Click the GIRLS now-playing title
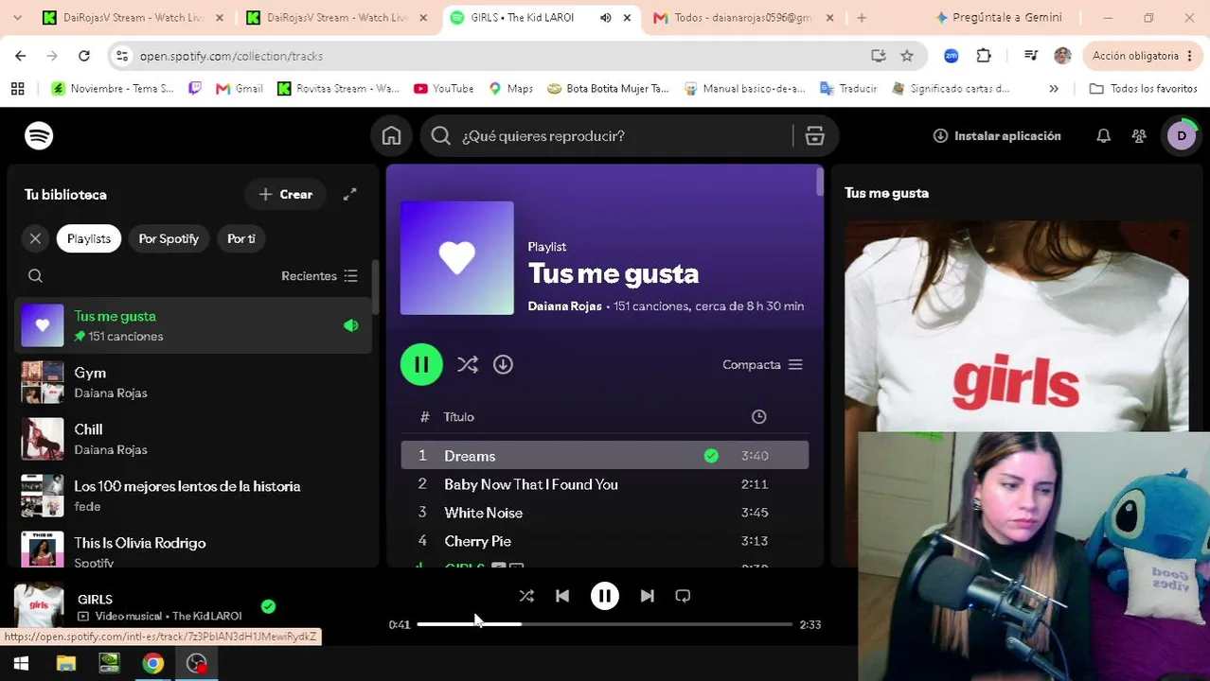This screenshot has height=681, width=1210. coord(95,600)
